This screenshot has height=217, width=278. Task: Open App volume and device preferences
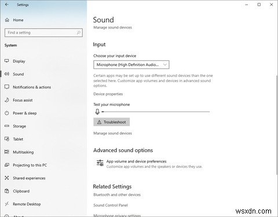tap(149, 164)
